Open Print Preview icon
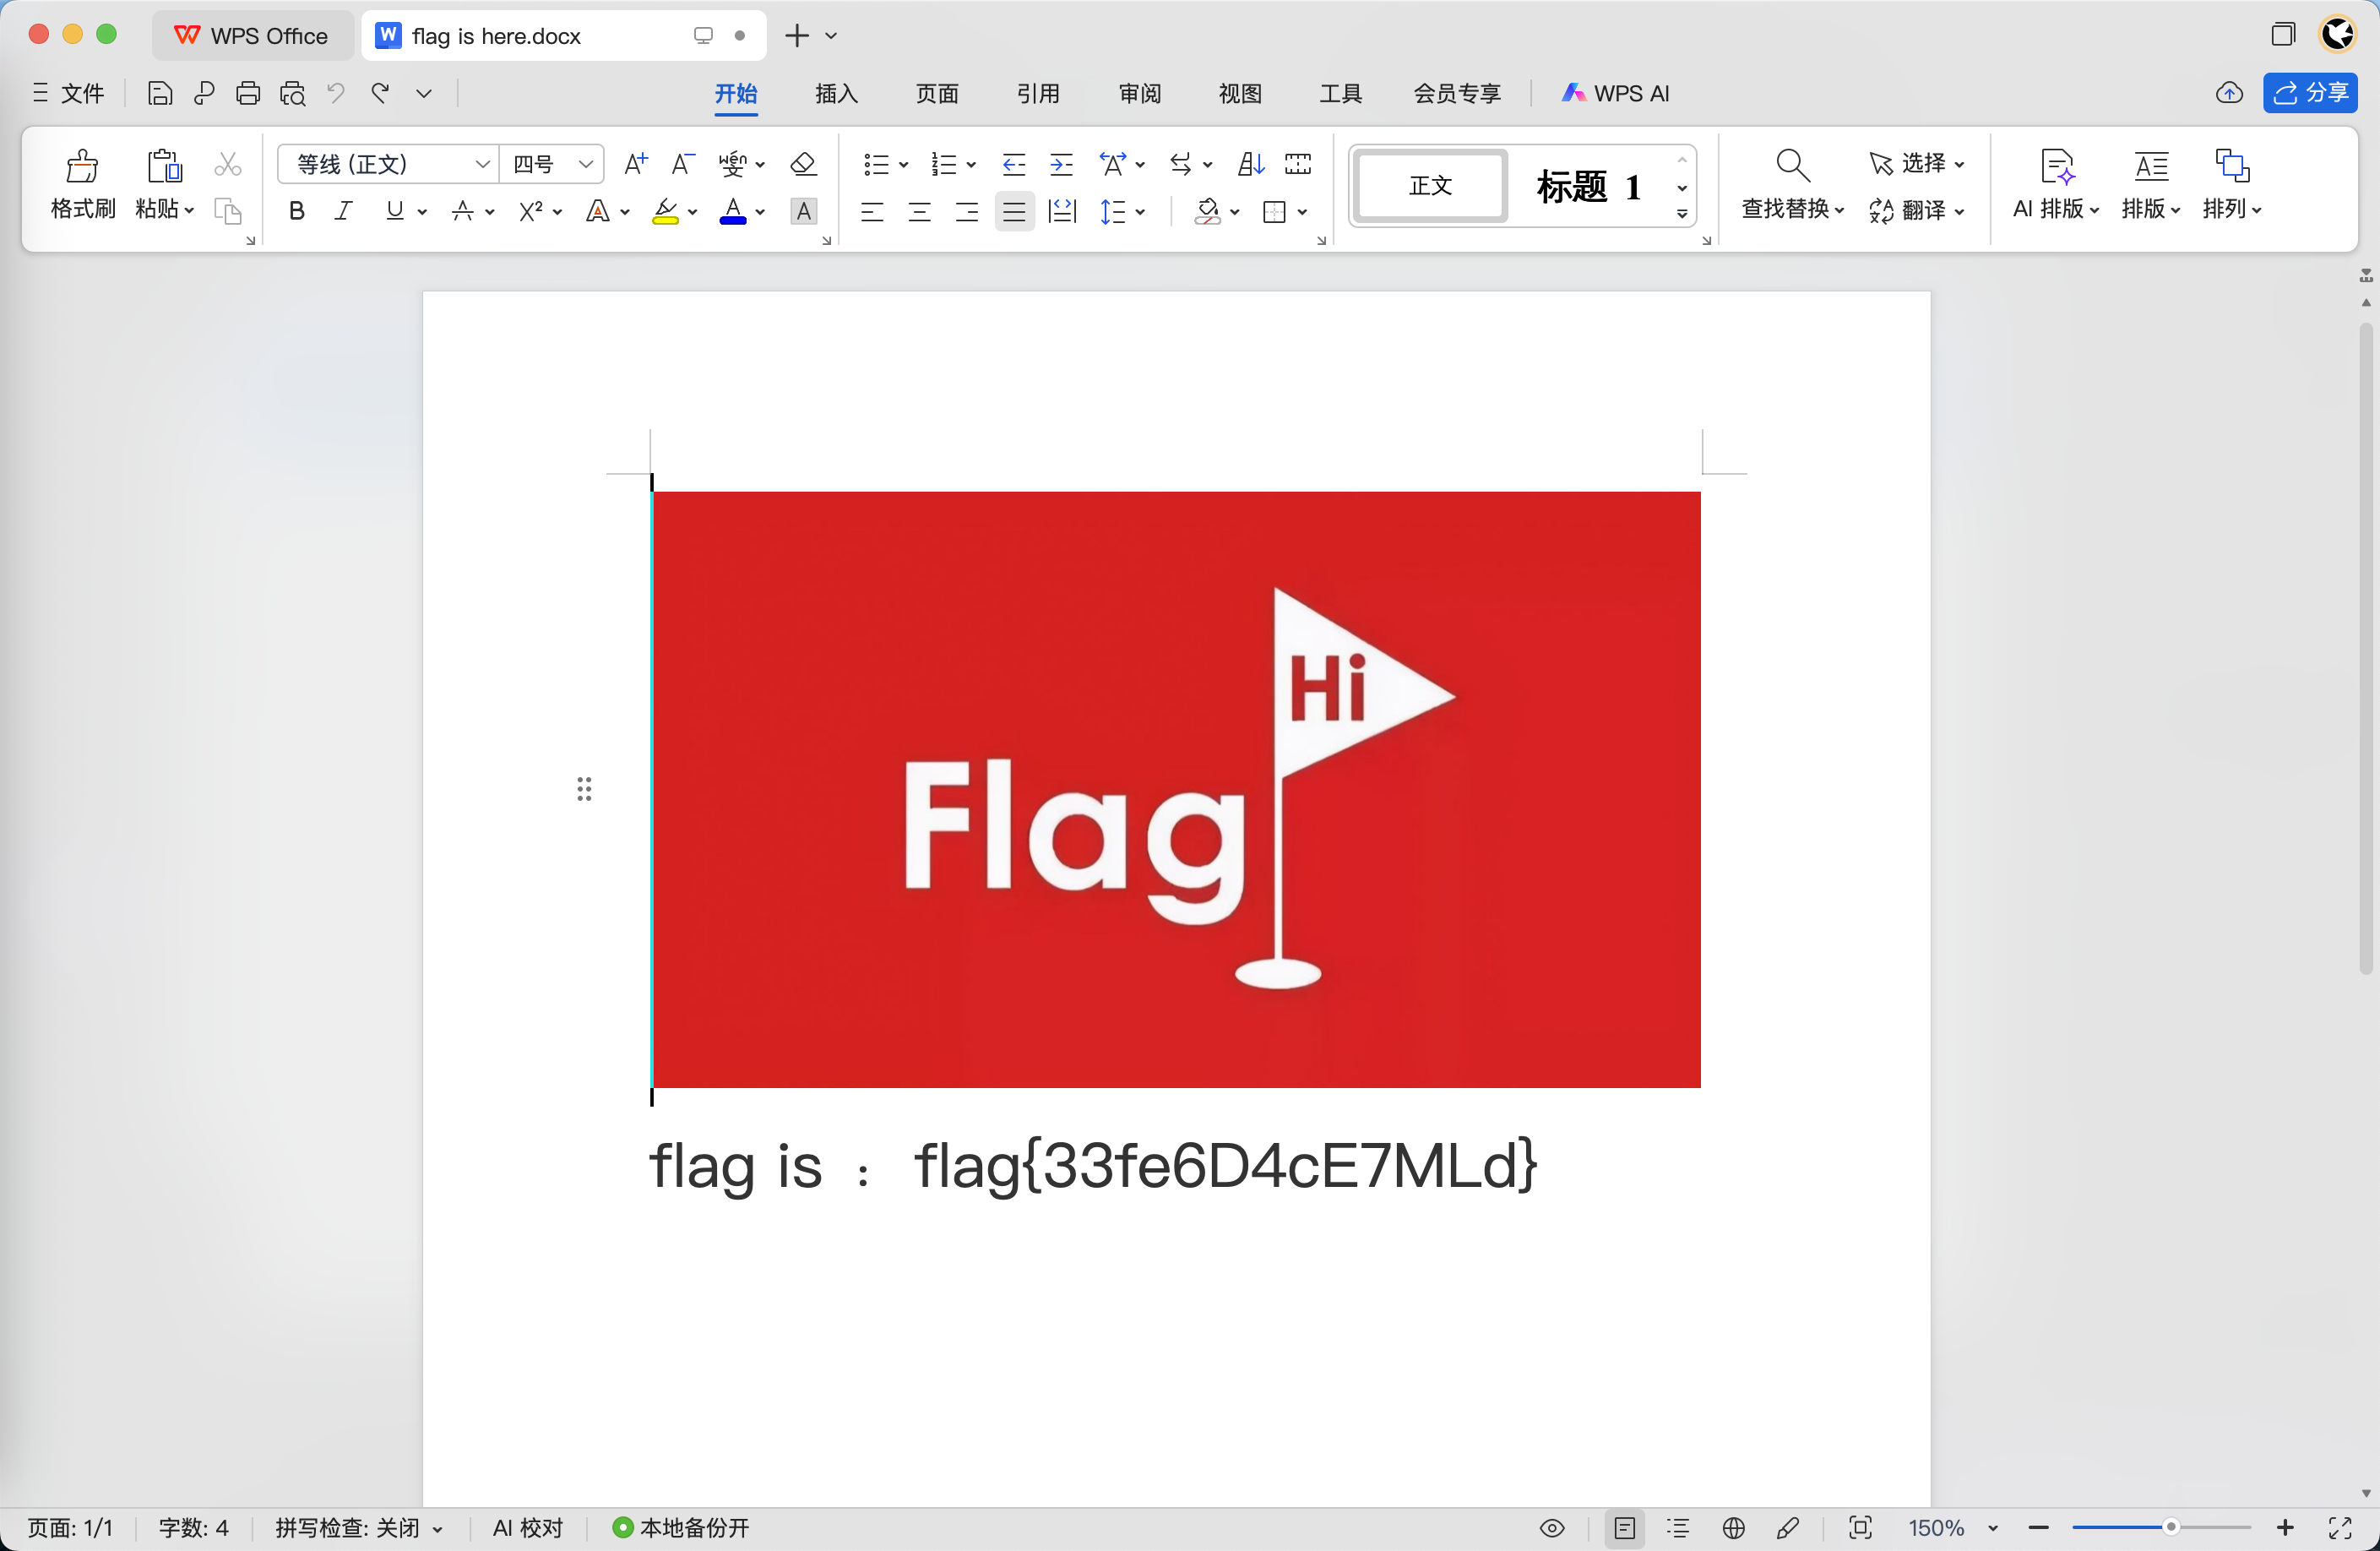Screen dimensions: 2380x1551 (x=292, y=93)
